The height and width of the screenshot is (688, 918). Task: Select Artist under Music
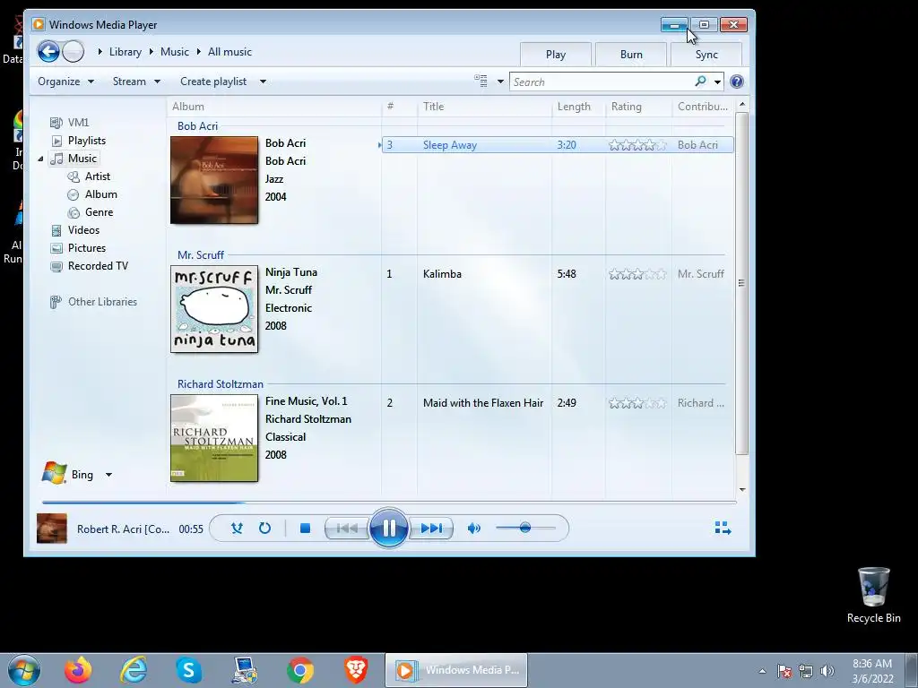(x=89, y=176)
